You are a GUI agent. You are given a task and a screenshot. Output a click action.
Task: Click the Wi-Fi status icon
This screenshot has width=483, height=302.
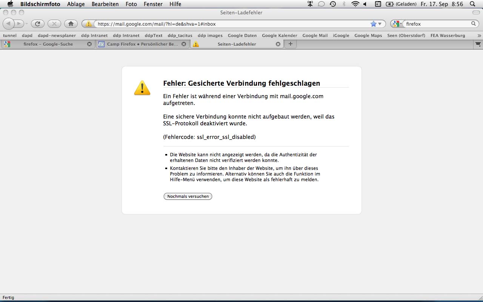pos(355,4)
